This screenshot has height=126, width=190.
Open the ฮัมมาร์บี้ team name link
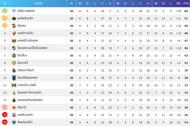point(23,63)
